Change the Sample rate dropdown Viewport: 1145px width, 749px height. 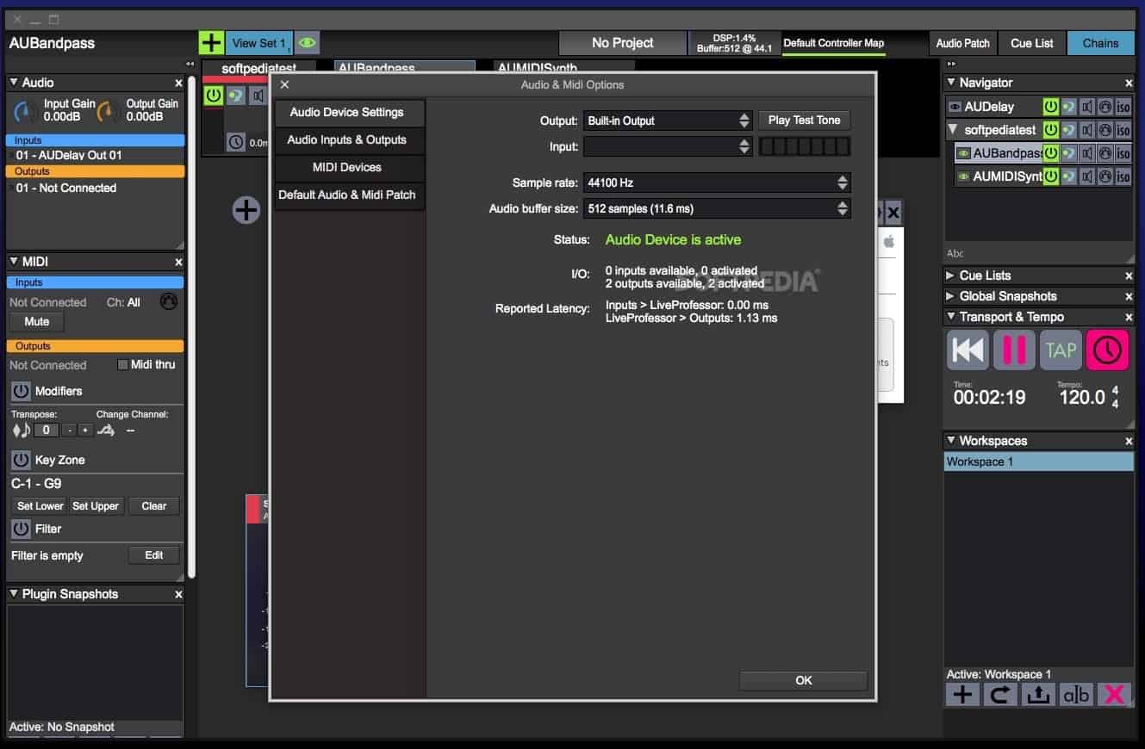[x=717, y=183]
